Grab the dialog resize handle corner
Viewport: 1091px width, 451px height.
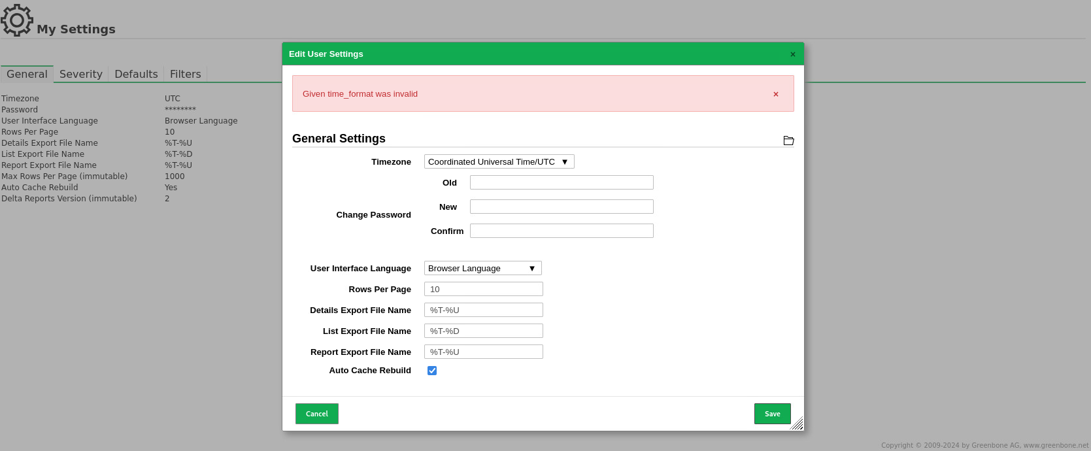[x=797, y=424]
